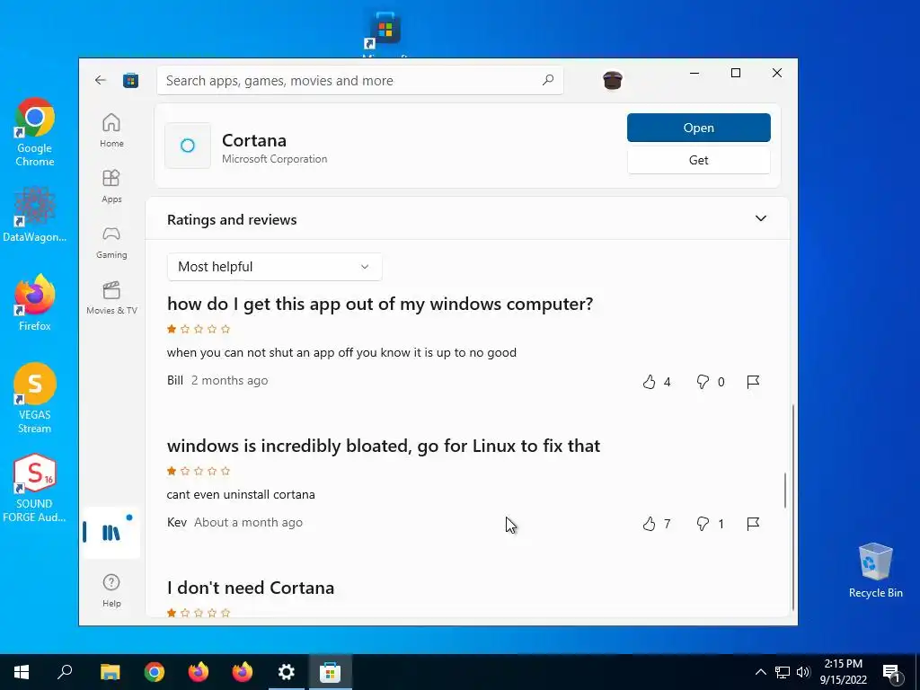920x690 pixels.
Task: Open DataWagon desktop shortcut
Action: [35, 214]
